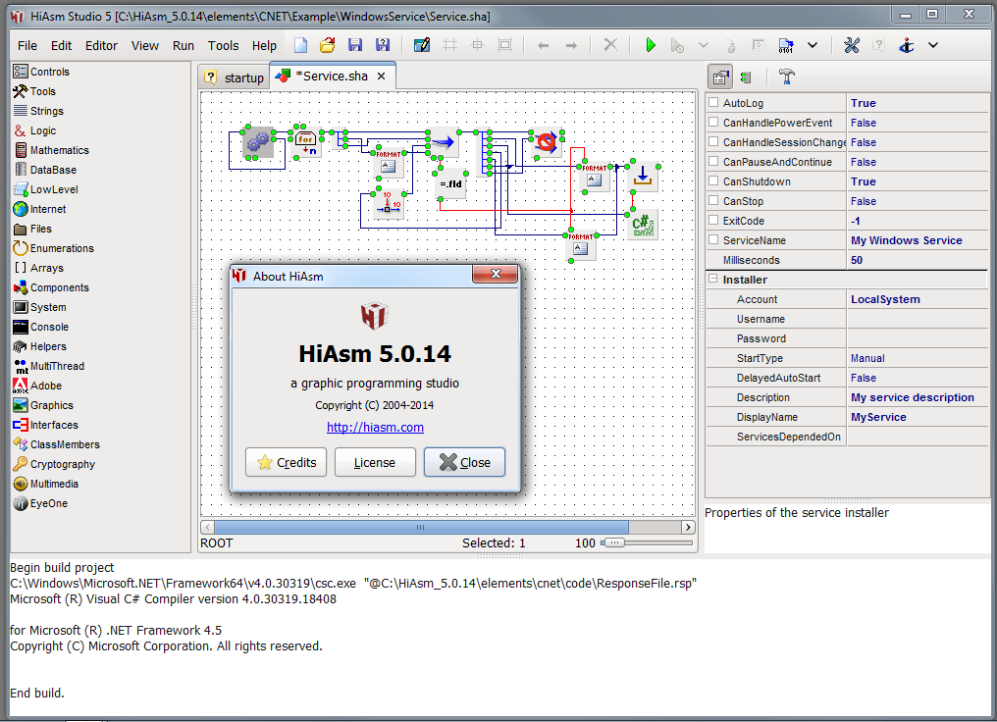This screenshot has width=997, height=722.
Task: Click the hammer icon in properties panel
Action: [x=786, y=77]
